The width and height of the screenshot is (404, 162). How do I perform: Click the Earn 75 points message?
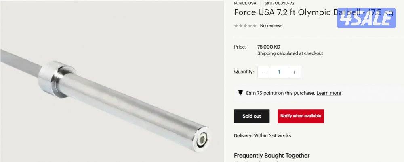[x=281, y=93]
